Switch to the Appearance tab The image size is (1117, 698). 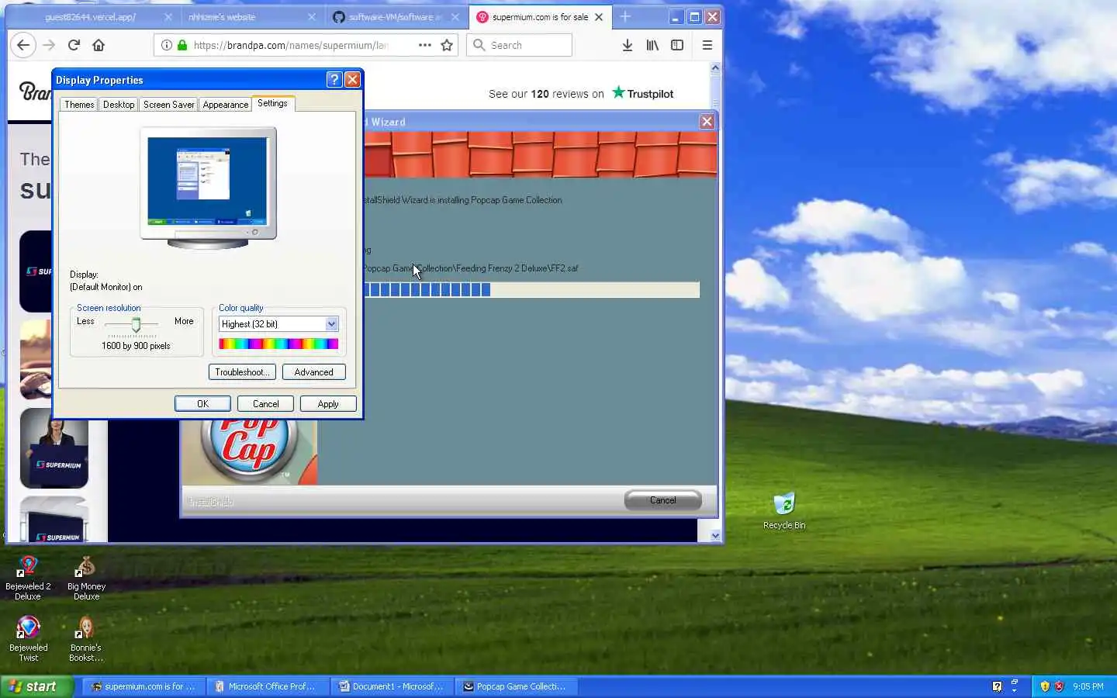pos(226,105)
